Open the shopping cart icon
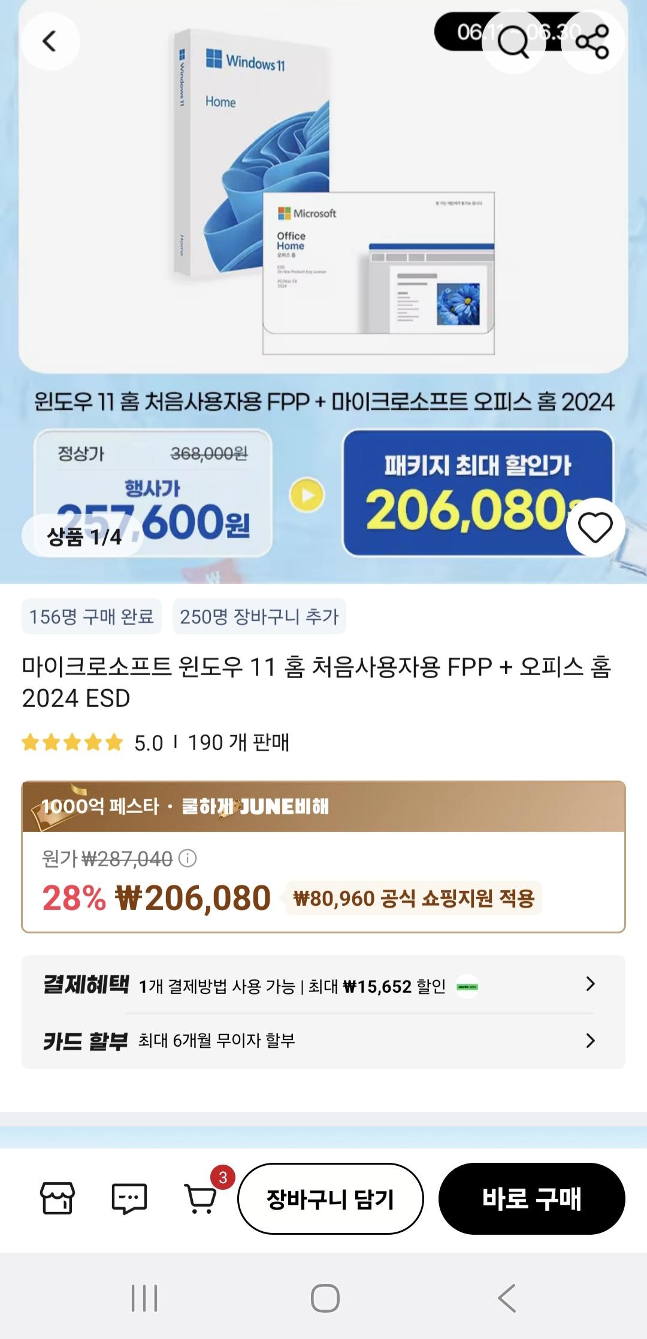 [x=201, y=1198]
